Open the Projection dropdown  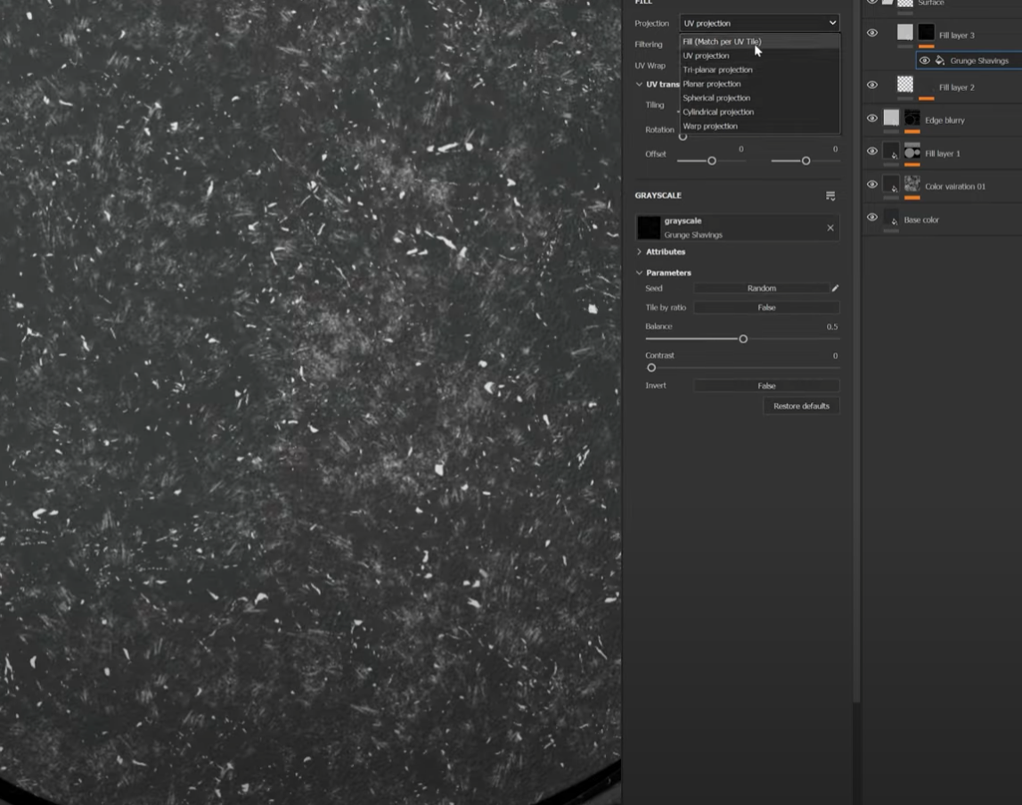pyautogui.click(x=759, y=23)
